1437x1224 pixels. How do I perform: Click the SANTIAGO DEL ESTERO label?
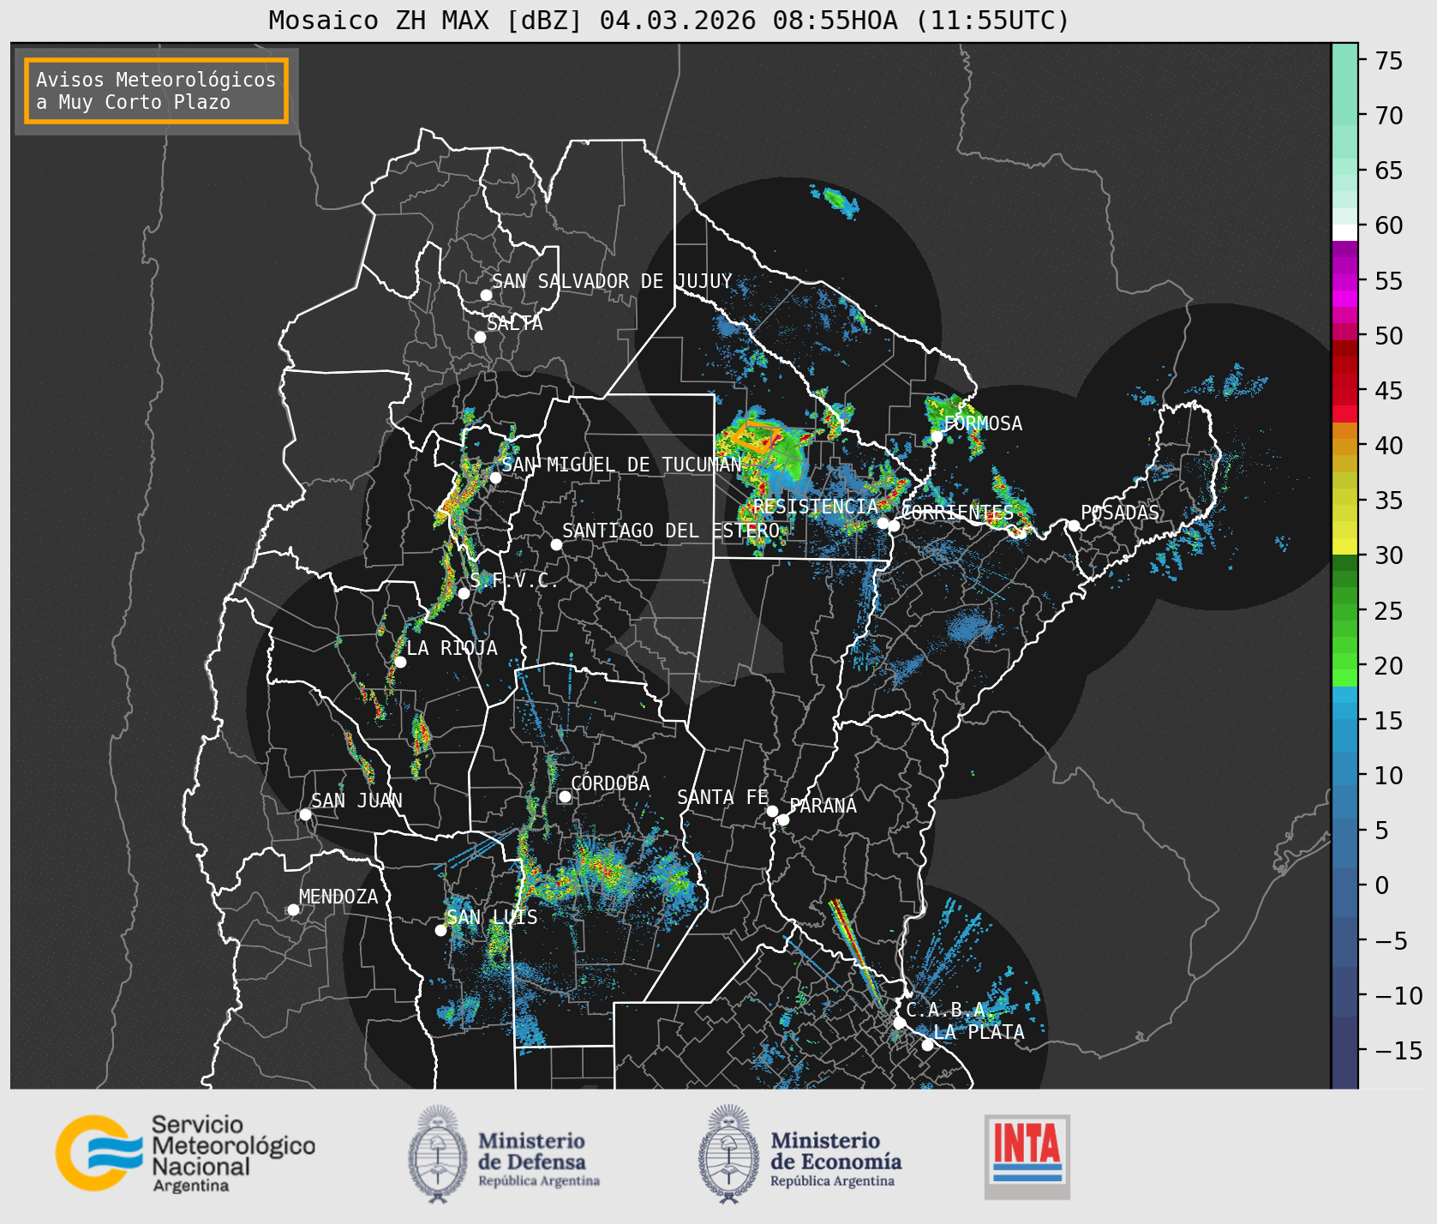click(671, 531)
